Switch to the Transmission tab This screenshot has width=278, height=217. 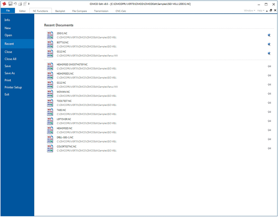pos(101,11)
